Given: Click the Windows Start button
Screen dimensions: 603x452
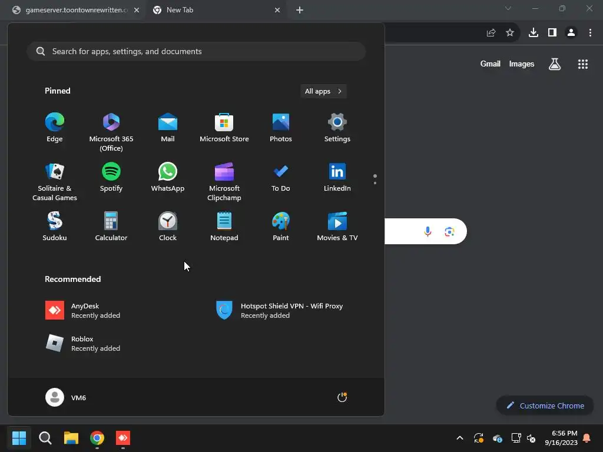Looking at the screenshot, I should click(x=19, y=438).
